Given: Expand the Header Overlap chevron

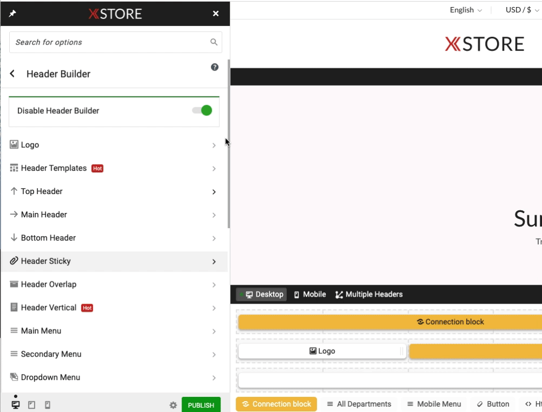Looking at the screenshot, I should (214, 285).
